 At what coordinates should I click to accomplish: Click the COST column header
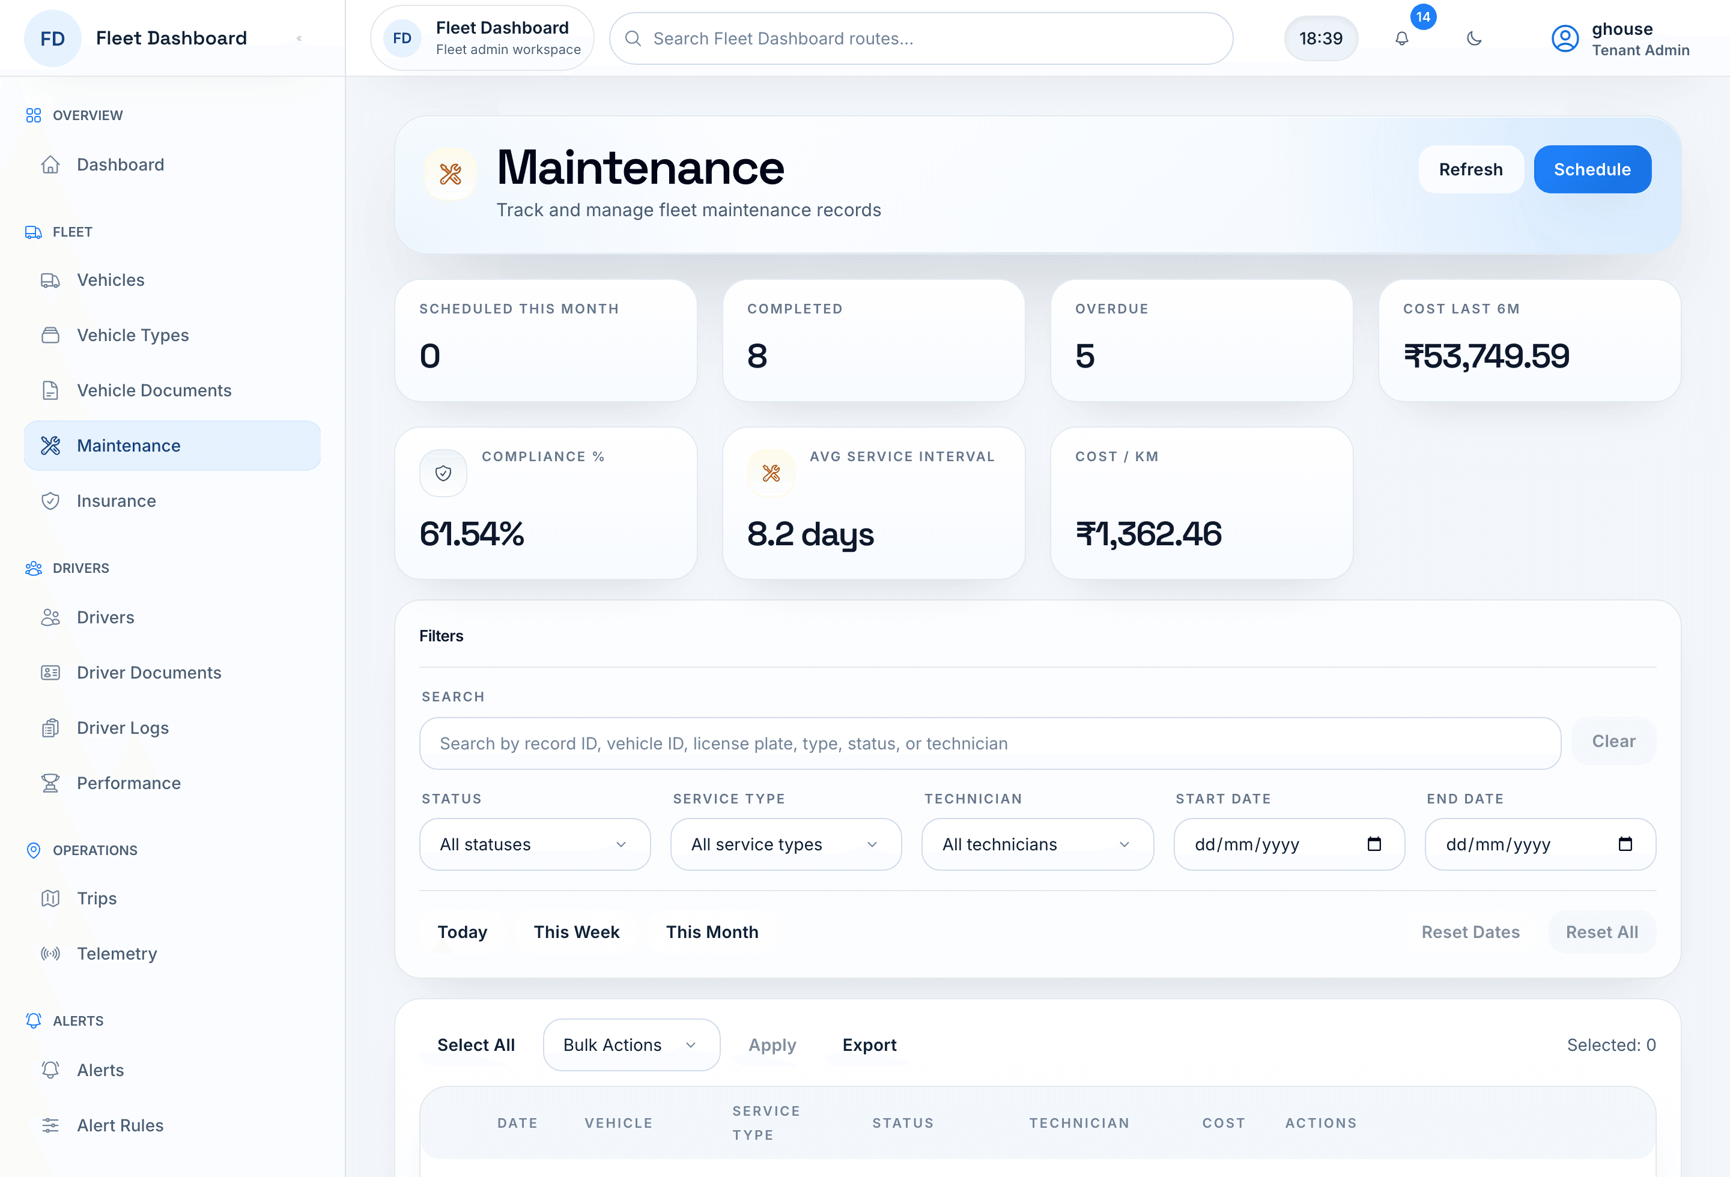(1224, 1123)
